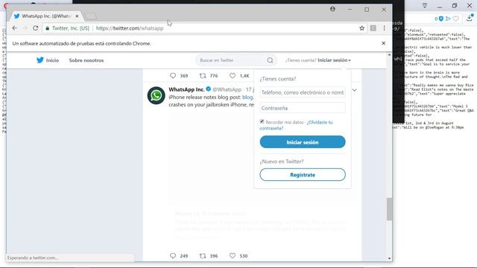Open the ¿Olvidaste tu contraseña? link
This screenshot has height=268, width=477.
[296, 125]
